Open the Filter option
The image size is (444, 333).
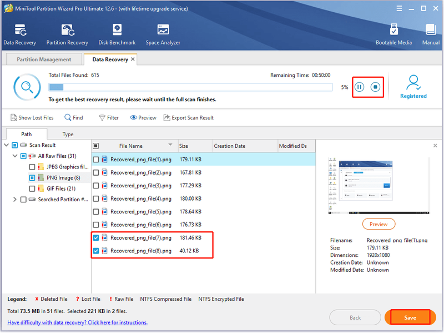109,118
